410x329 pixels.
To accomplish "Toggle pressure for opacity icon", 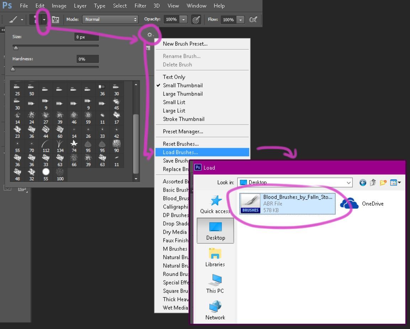I will pyautogui.click(x=196, y=19).
